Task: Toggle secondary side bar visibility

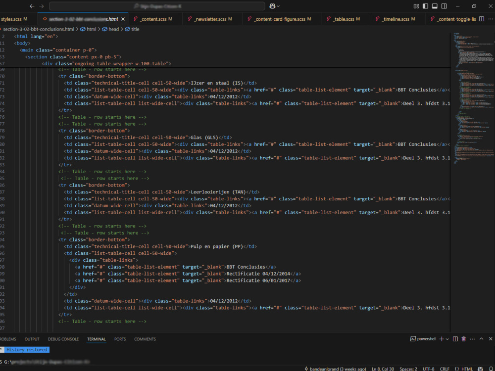Action: 444,6
